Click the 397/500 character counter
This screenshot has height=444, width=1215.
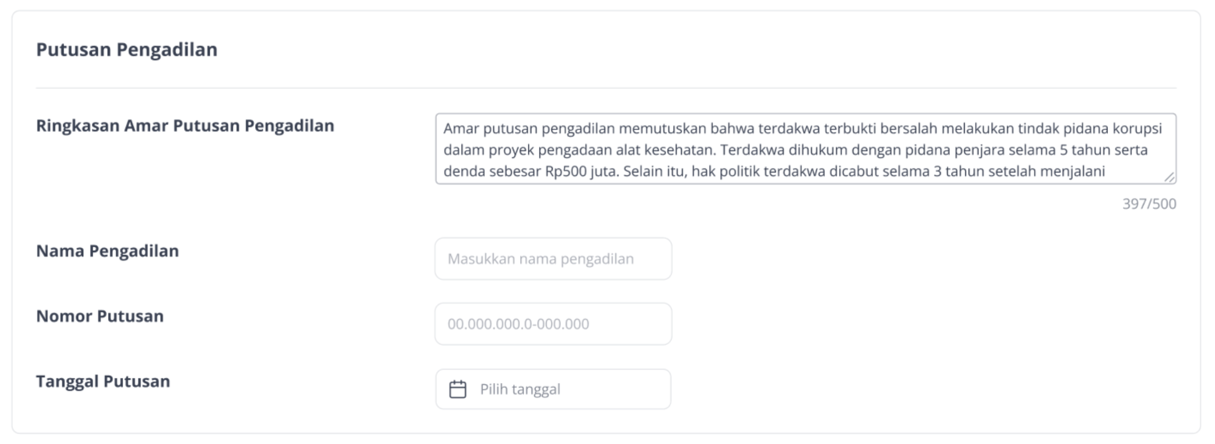coord(1149,203)
